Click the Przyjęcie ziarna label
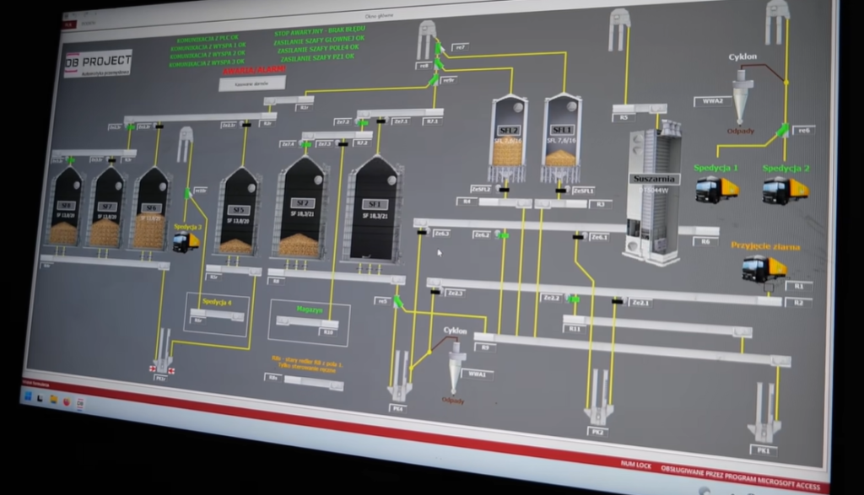Screen dimensions: 864x495 tap(764, 246)
